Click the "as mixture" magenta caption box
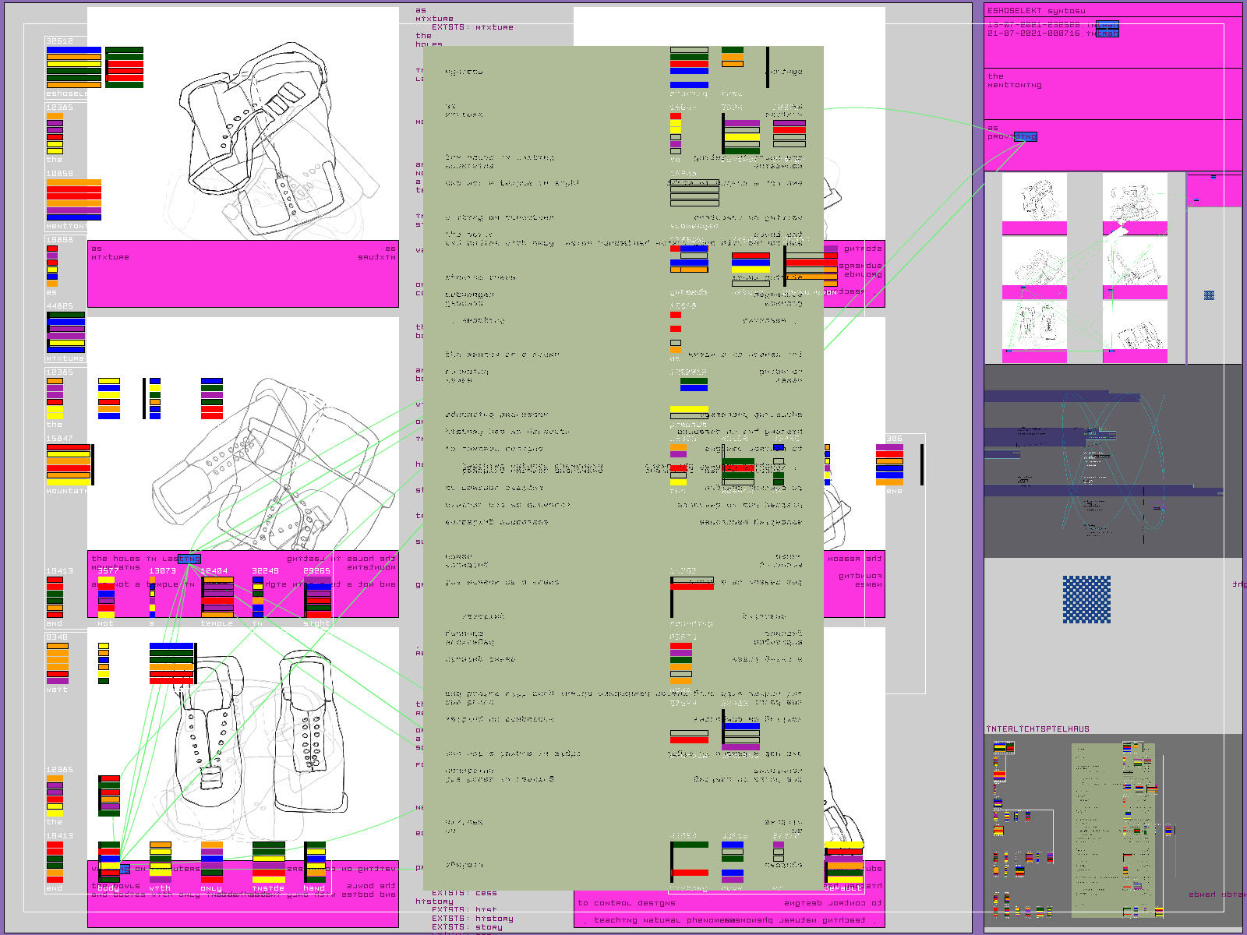This screenshot has height=935, width=1247. 243,273
